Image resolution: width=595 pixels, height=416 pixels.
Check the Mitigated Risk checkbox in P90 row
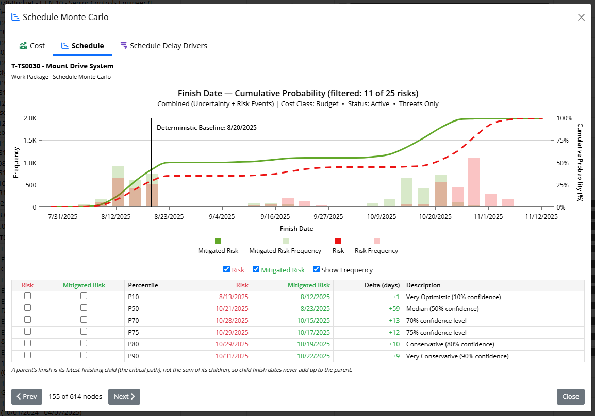84,355
